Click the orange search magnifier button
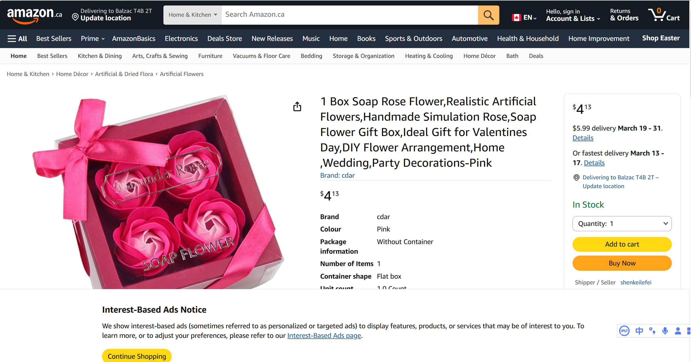Viewport: 691px width, 362px height. [x=488, y=15]
